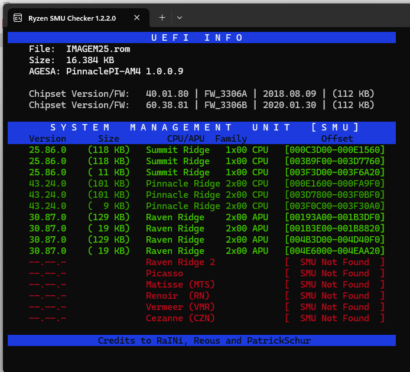The image size is (410, 372).
Task: Click SMU Not Found beside Cezanne (CZN)
Action: click(x=335, y=318)
